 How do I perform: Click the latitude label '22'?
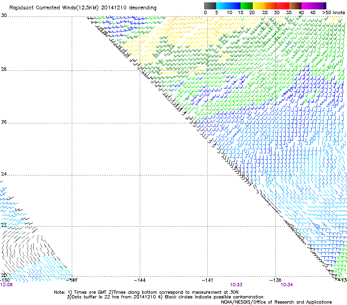coord(4,225)
